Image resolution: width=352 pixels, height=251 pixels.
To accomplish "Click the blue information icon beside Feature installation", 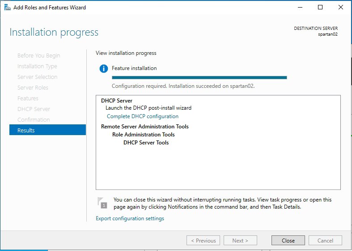I will pos(104,68).
